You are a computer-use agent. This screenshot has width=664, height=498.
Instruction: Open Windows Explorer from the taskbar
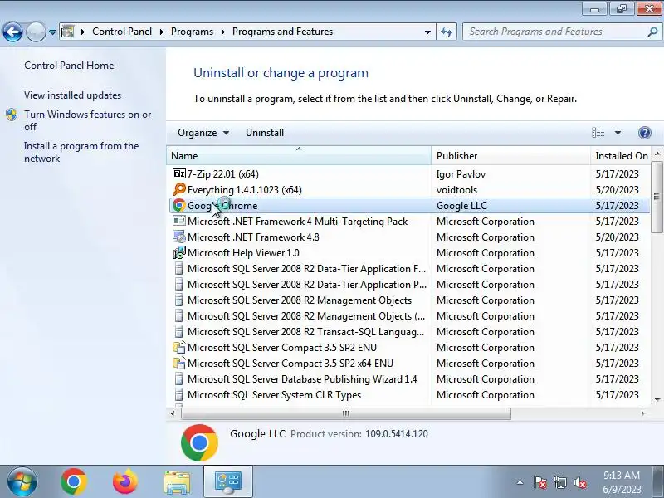[177, 482]
